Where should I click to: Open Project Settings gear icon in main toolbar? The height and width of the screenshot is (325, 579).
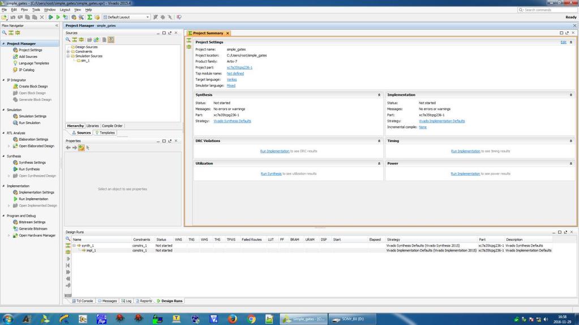(74, 17)
